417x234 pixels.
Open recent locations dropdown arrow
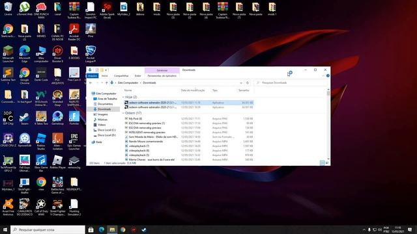coord(102,83)
